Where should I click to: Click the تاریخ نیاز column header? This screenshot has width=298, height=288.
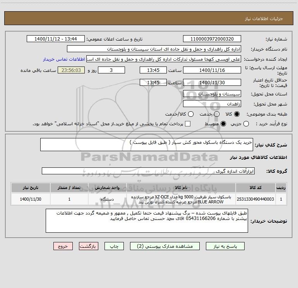pyautogui.click(x=31, y=188)
